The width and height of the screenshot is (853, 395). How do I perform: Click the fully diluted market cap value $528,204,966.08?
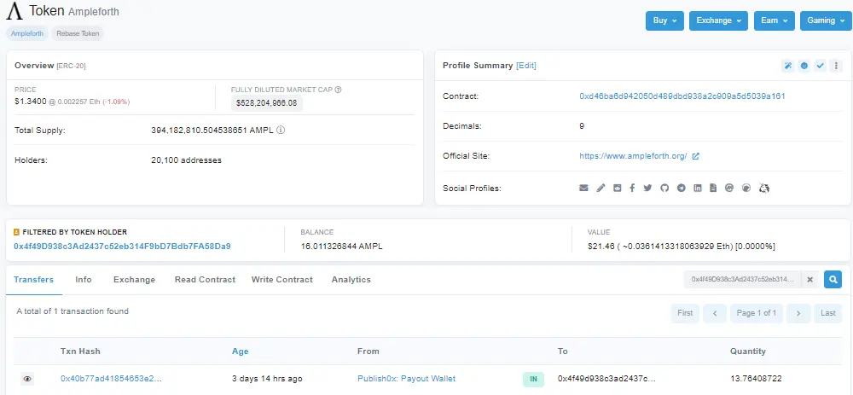266,103
